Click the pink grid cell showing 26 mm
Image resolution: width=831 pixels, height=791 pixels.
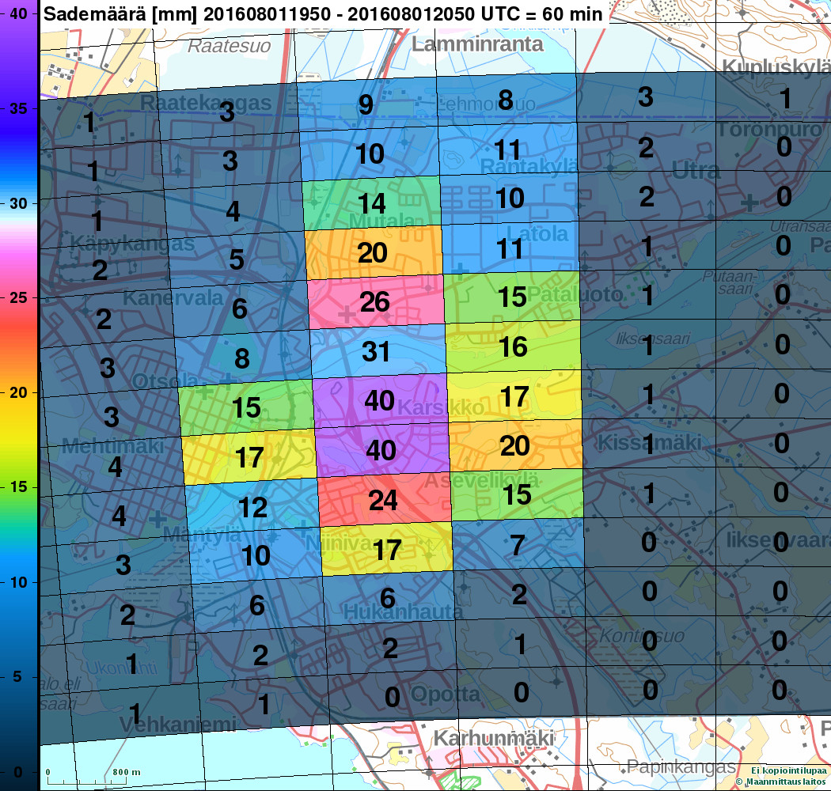374,302
